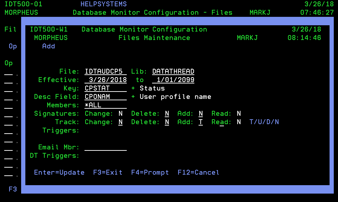Click the plus prompt beside User profile name
Viewport: 338px width, 202px height.
pos(133,96)
